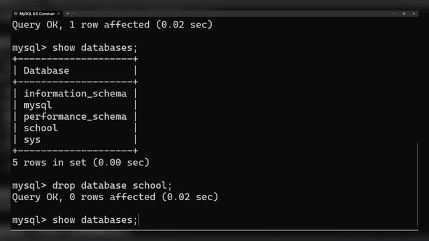
Task: Open a new tab with the plus icon
Action: [x=68, y=13]
